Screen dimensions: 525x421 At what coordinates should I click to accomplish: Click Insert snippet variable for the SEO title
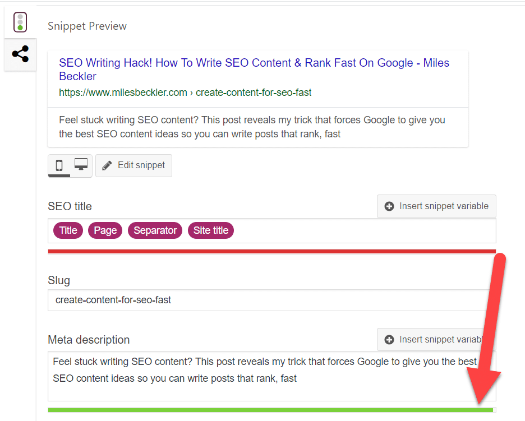coord(436,206)
